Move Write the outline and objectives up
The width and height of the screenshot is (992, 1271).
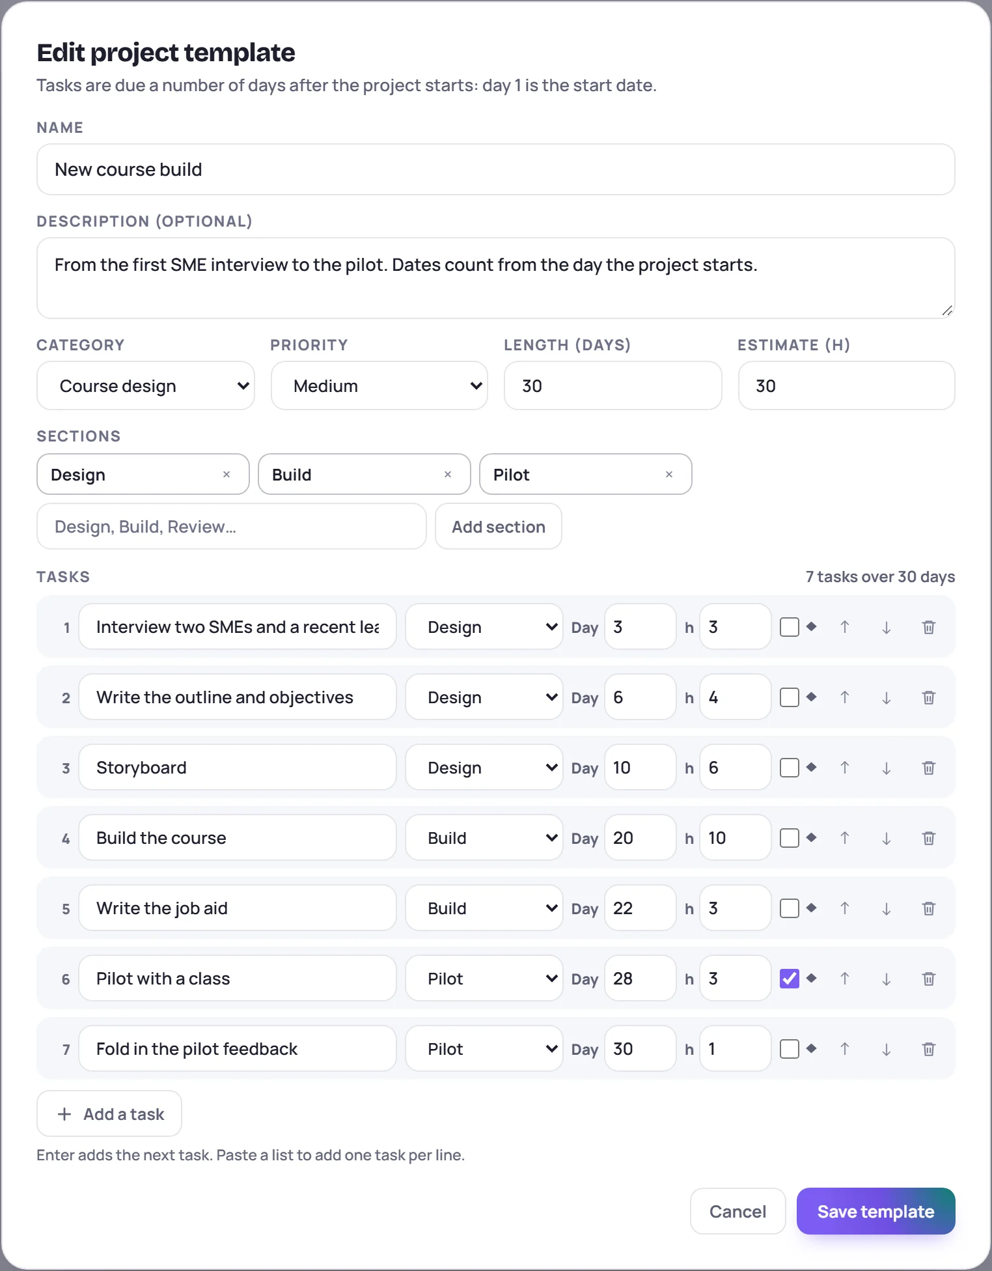coord(845,697)
